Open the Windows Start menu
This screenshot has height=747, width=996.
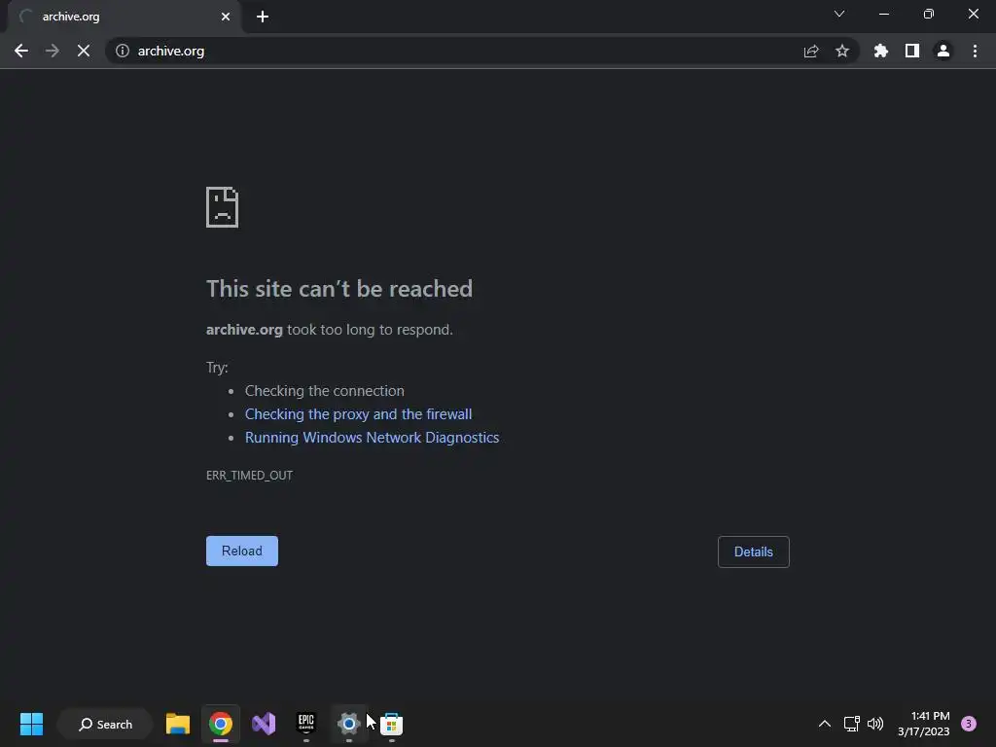coord(31,724)
